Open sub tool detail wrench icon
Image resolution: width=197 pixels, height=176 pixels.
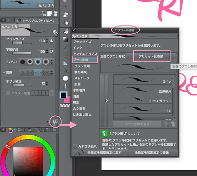point(55,123)
